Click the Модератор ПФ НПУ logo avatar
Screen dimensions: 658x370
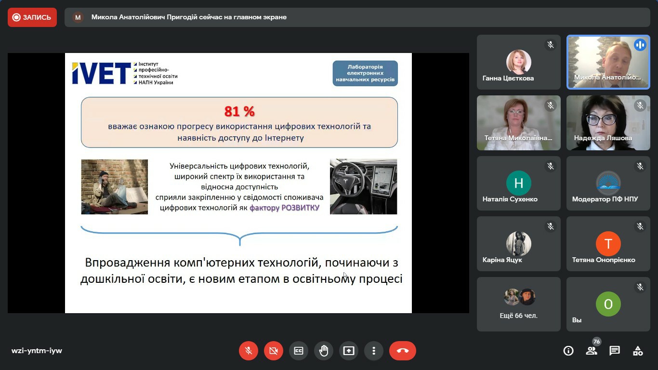click(x=608, y=183)
